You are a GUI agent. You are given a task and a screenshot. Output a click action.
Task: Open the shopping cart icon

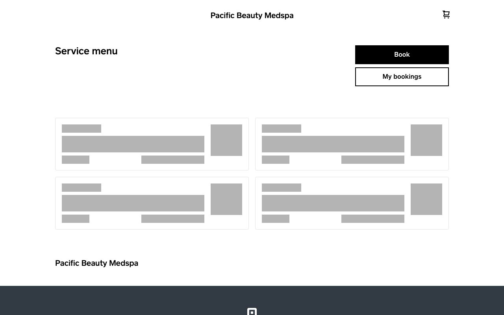pyautogui.click(x=446, y=15)
